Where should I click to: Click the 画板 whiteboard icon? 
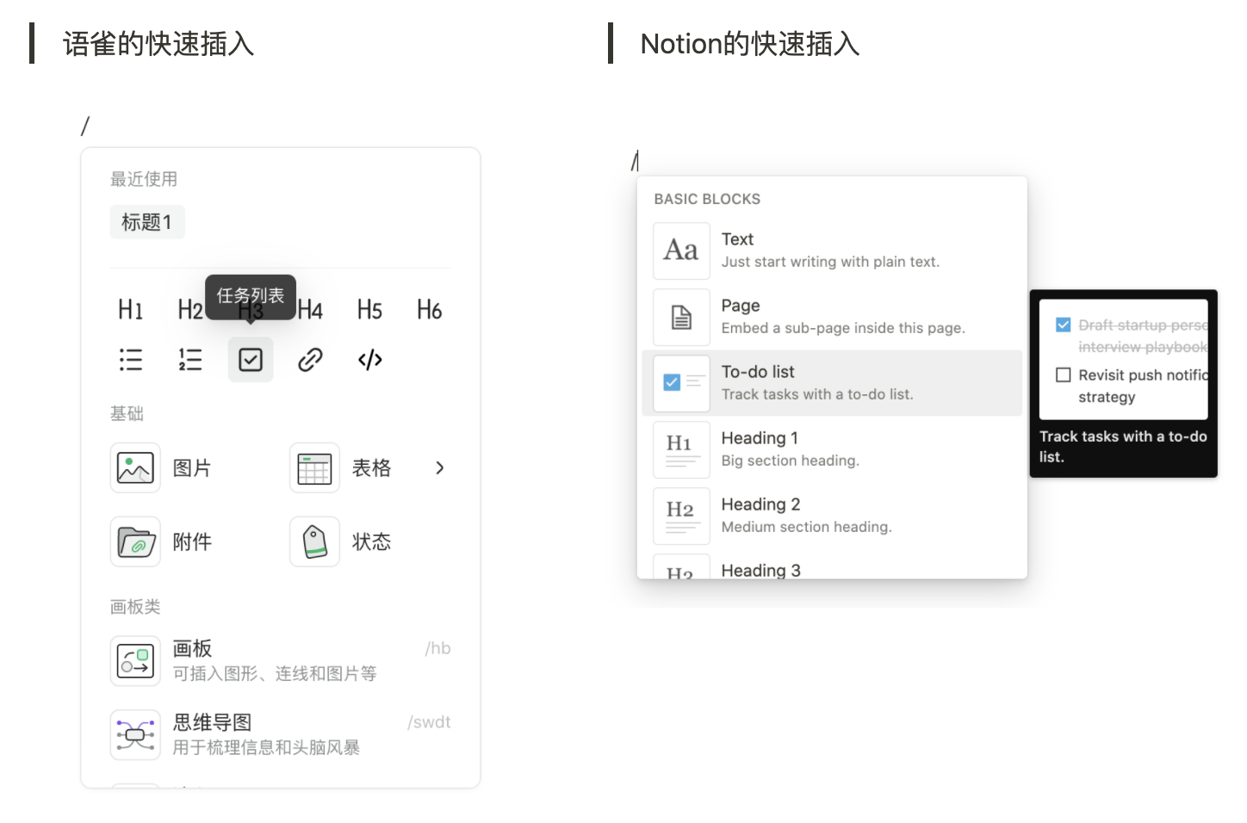click(135, 660)
